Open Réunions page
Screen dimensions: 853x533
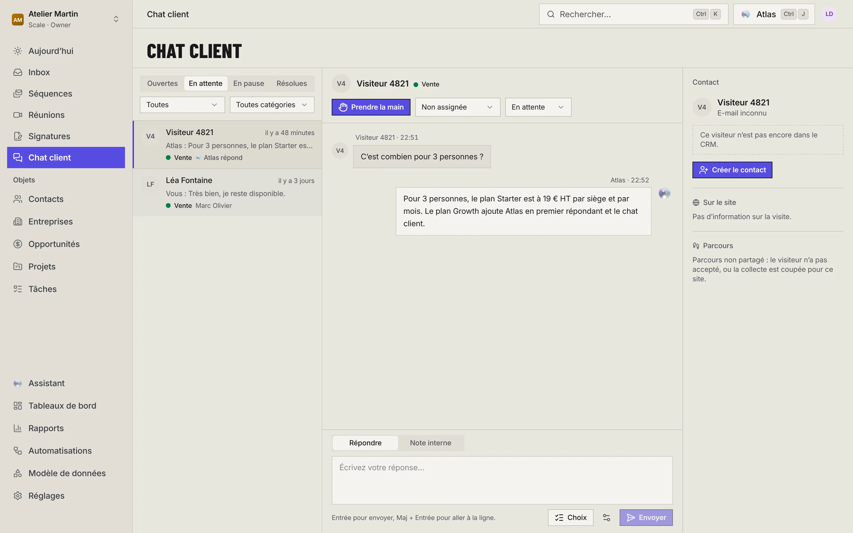pos(66,115)
